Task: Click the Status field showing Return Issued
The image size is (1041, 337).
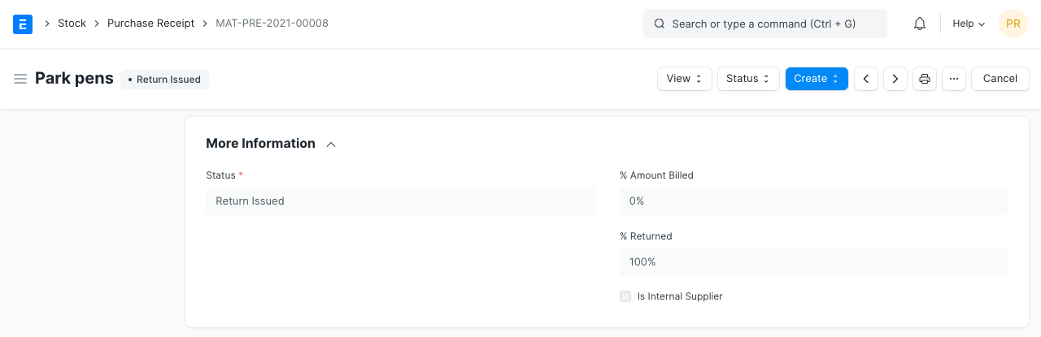Action: pos(400,201)
